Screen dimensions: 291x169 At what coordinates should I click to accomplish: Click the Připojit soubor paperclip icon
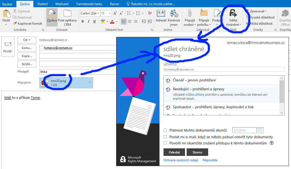point(190,13)
